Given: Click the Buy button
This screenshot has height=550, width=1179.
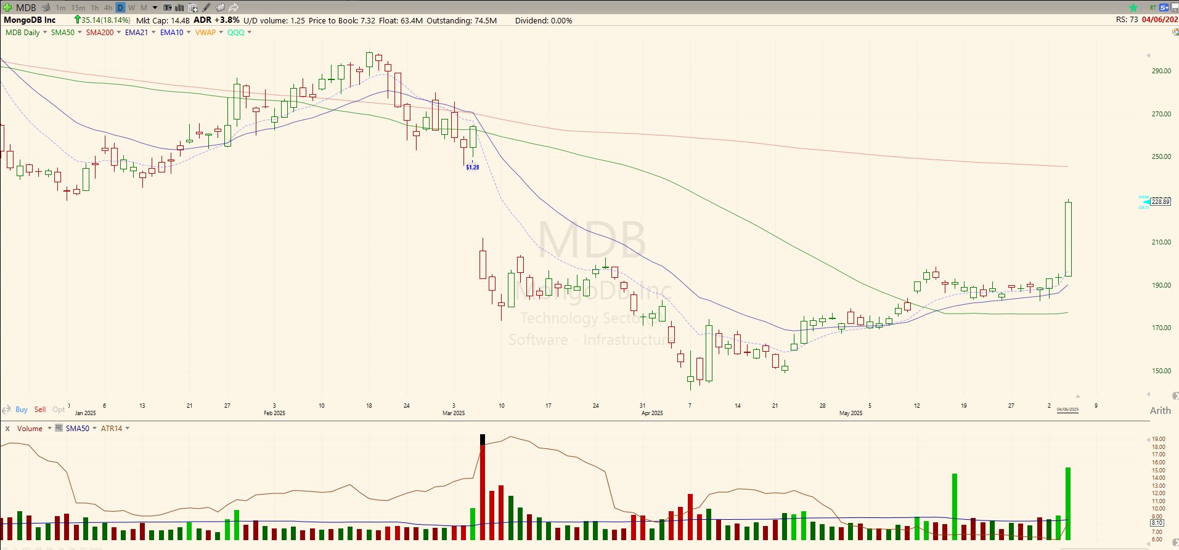Looking at the screenshot, I should point(22,410).
